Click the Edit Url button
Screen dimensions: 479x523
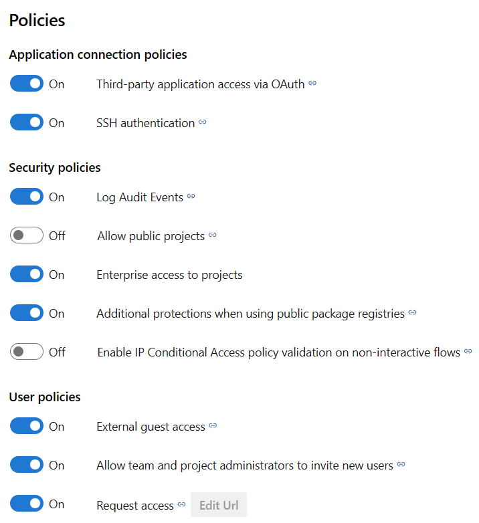pyautogui.click(x=219, y=505)
